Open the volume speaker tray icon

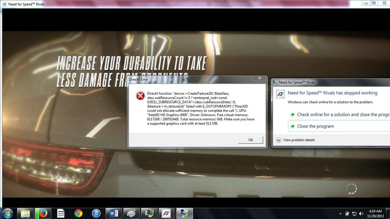tap(361, 214)
